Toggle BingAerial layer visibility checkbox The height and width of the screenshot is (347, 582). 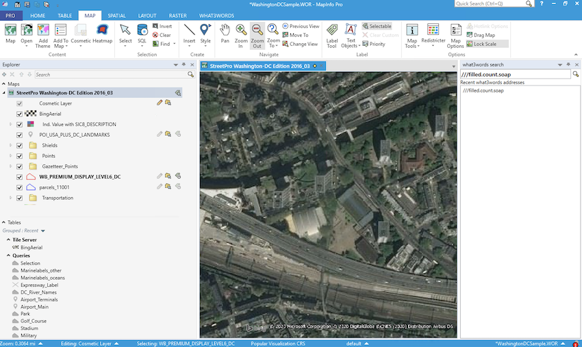[19, 114]
